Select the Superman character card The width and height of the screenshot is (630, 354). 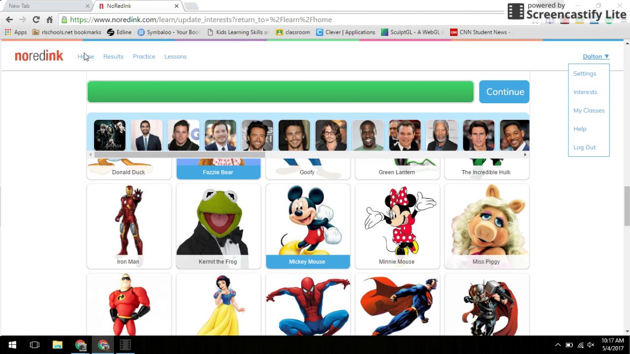click(398, 304)
